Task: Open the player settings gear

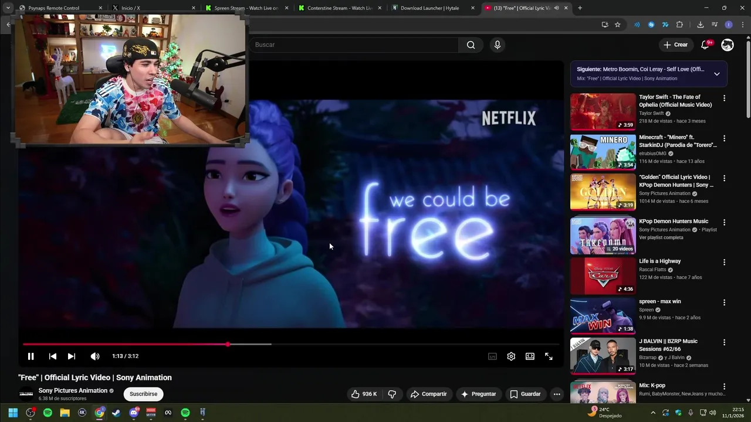Action: (511, 356)
